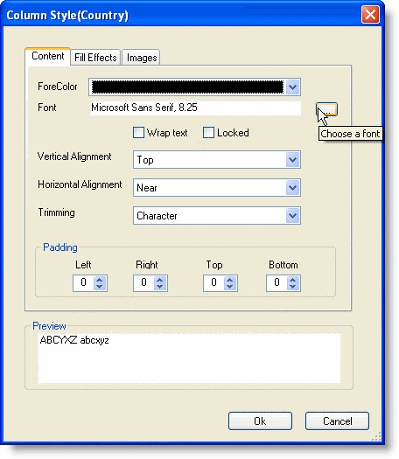Open the Horizontal Alignment dropdown arrow
The height and width of the screenshot is (459, 399).
pos(292,188)
